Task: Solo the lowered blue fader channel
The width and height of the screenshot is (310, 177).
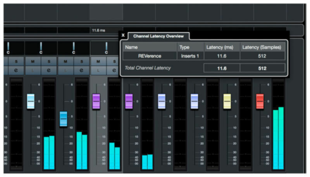Action: click(x=81, y=61)
